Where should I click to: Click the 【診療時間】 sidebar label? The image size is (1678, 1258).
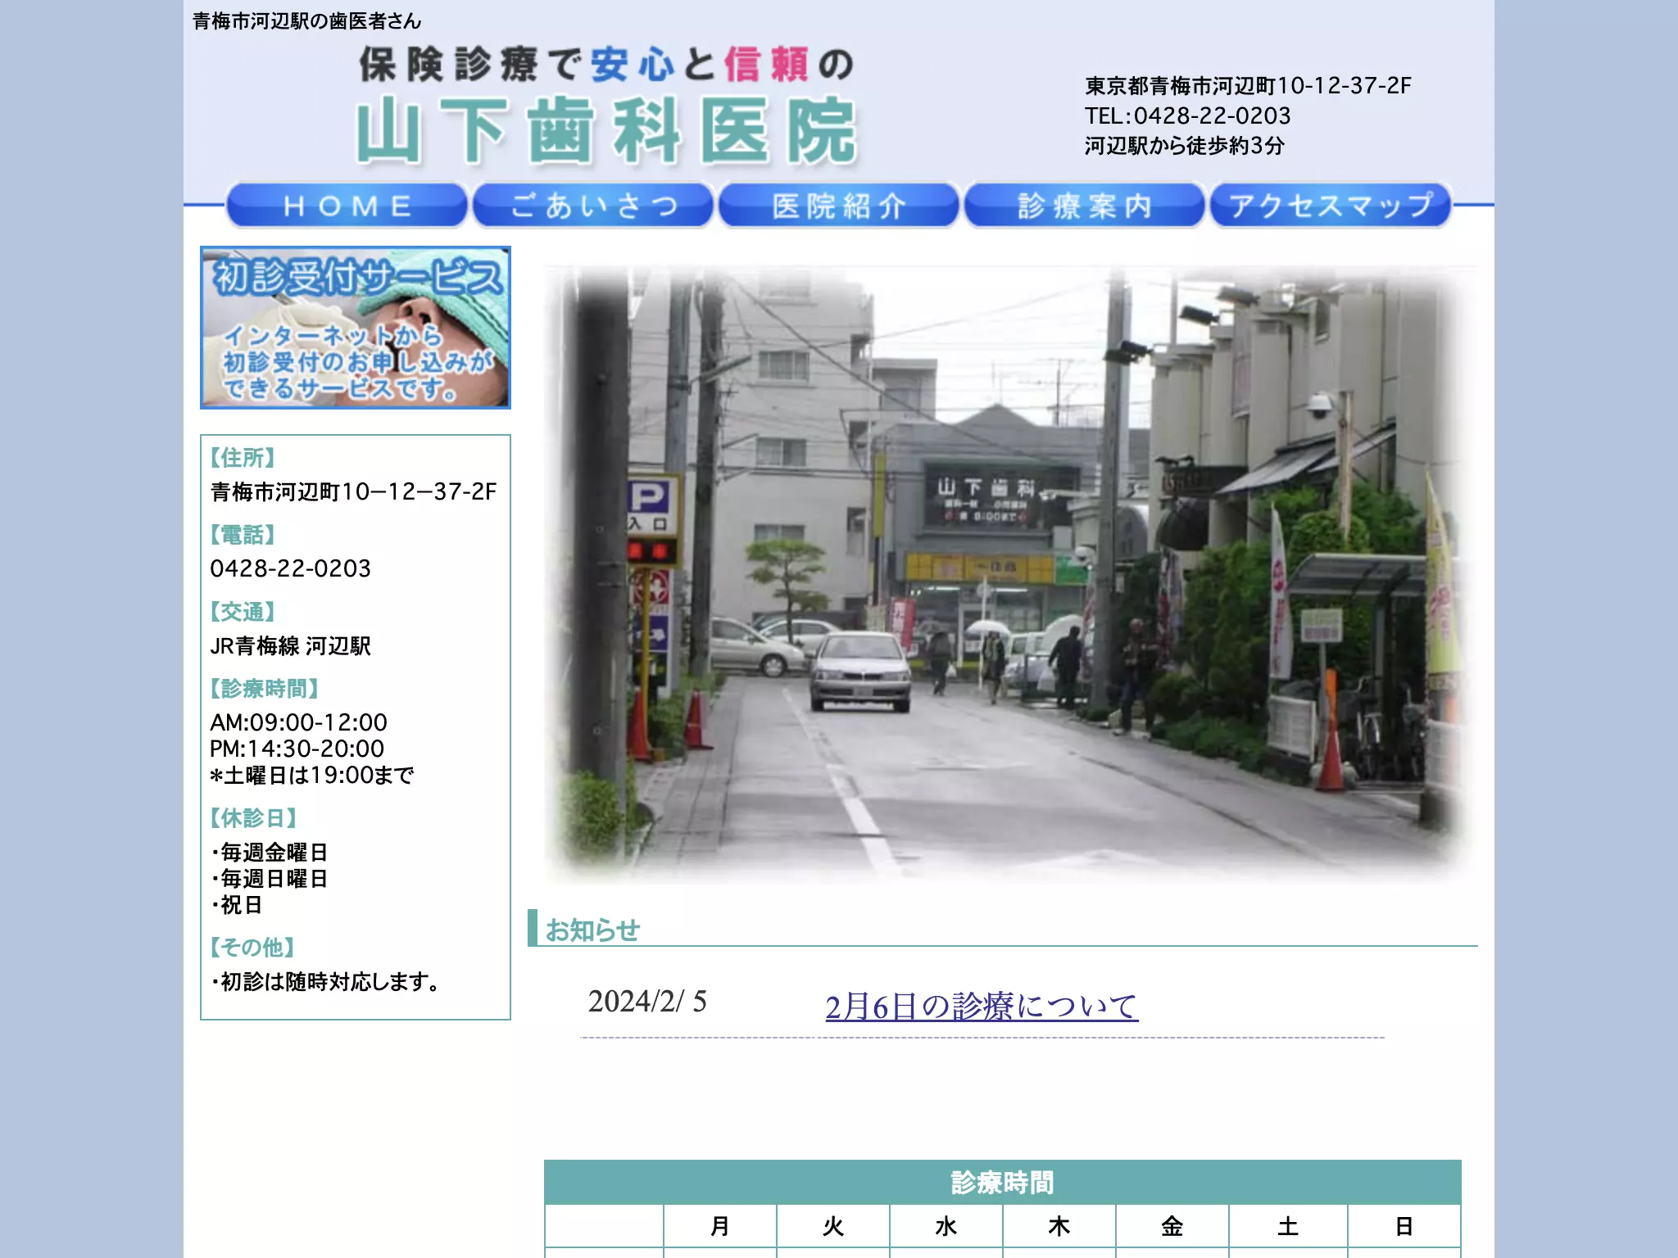coord(265,688)
